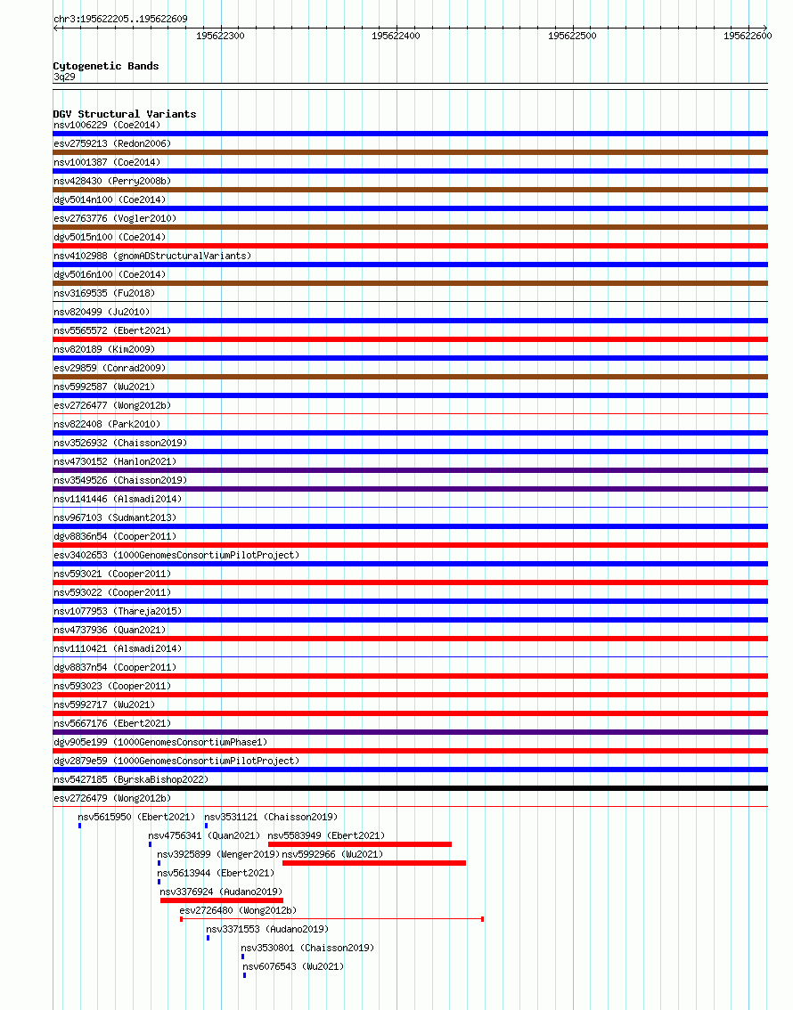Click esv2726480 (Wong2012b) label
793x1010 pixels.
click(239, 909)
